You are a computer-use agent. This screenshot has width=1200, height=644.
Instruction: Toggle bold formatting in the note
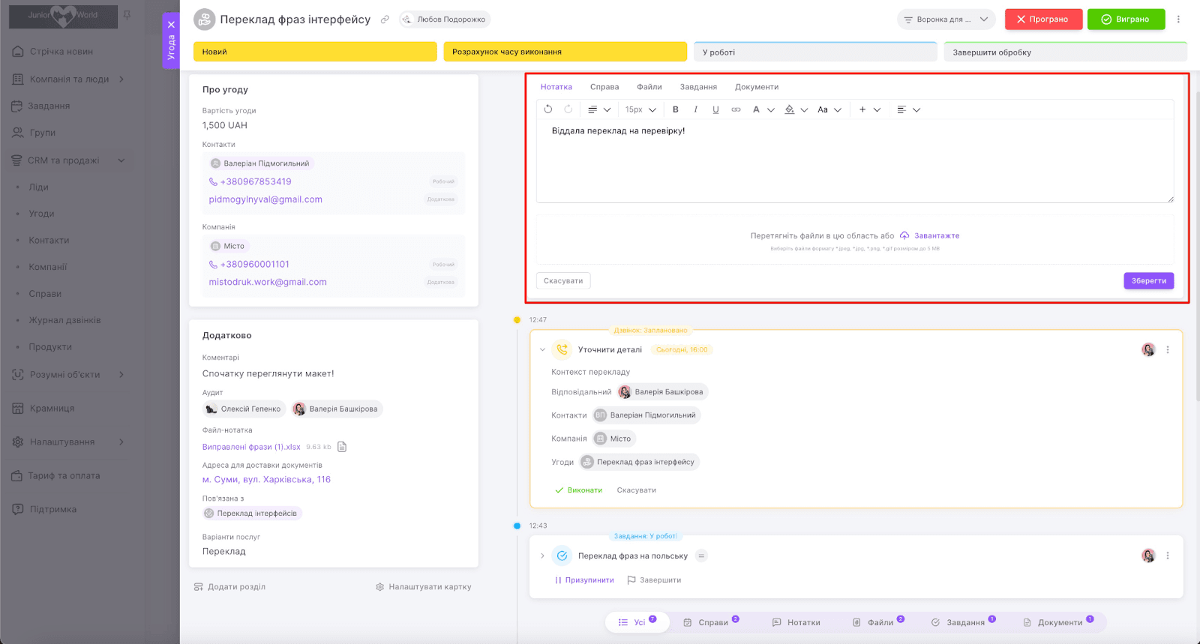coord(676,109)
